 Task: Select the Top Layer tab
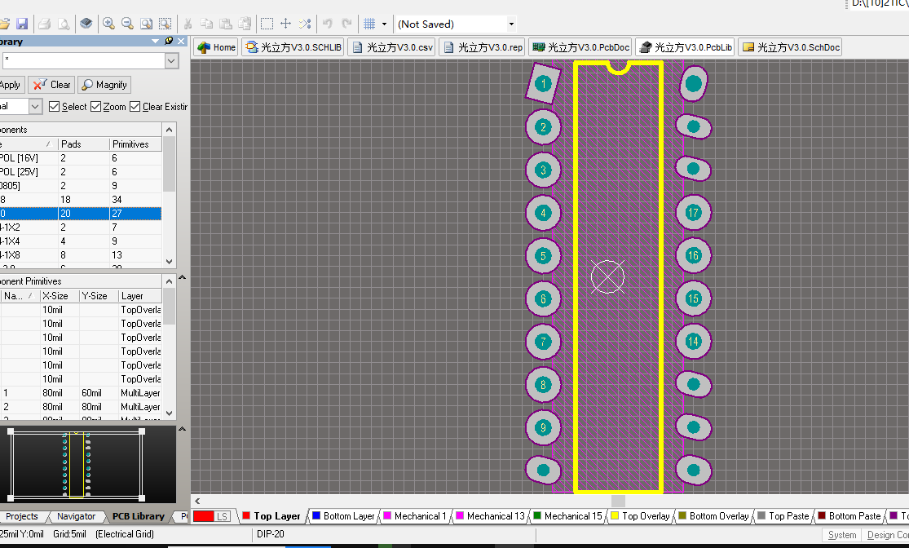pos(271,516)
